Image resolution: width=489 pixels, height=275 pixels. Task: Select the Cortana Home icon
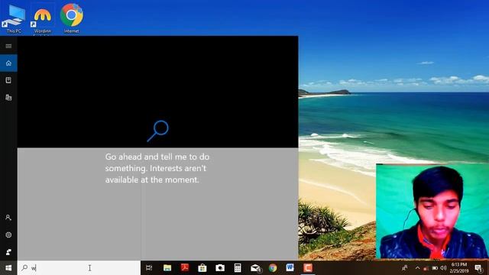pos(8,63)
